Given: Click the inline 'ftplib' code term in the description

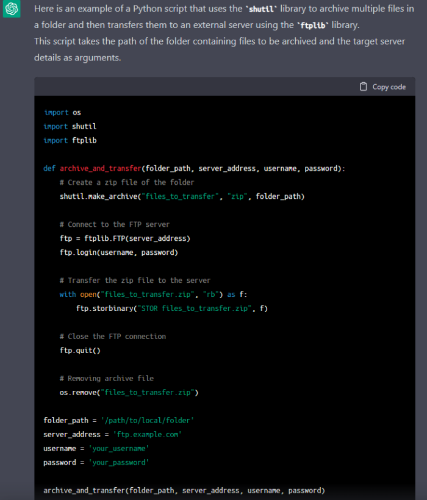Looking at the screenshot, I should pyautogui.click(x=316, y=26).
